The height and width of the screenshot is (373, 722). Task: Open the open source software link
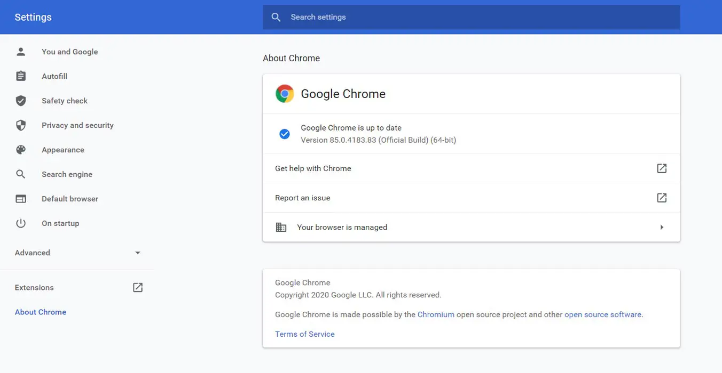(x=603, y=314)
